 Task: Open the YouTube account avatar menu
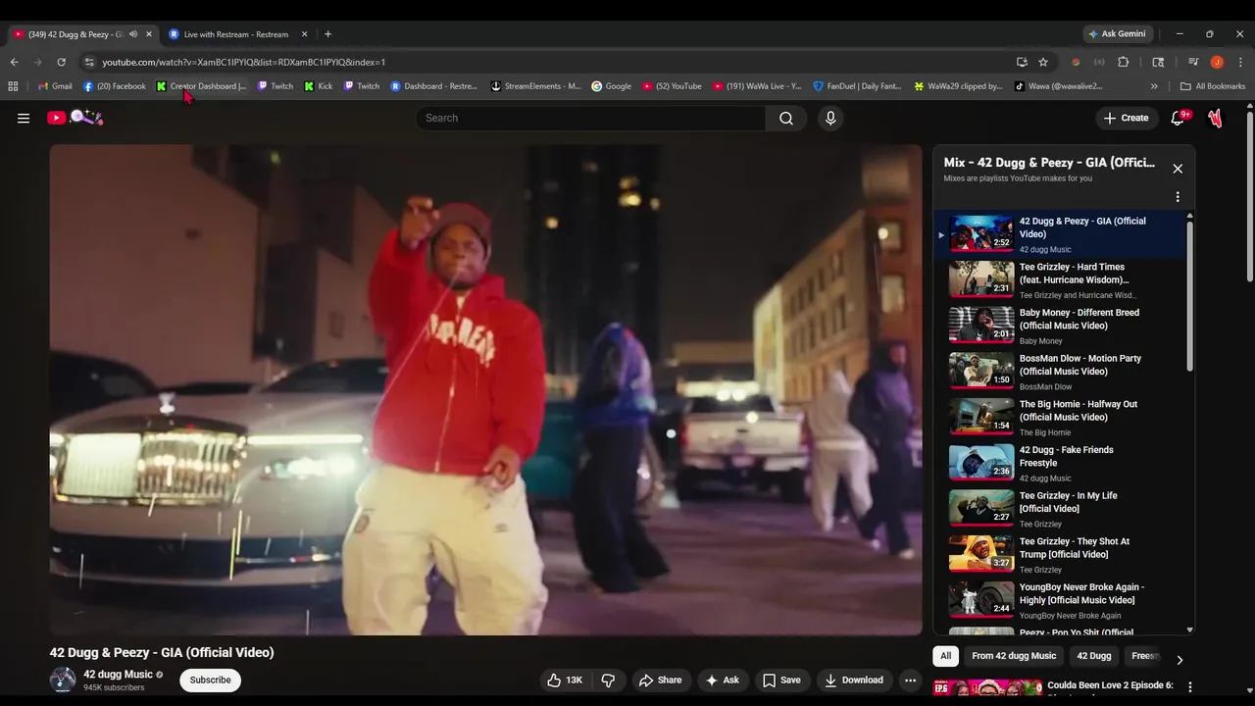click(x=1215, y=118)
